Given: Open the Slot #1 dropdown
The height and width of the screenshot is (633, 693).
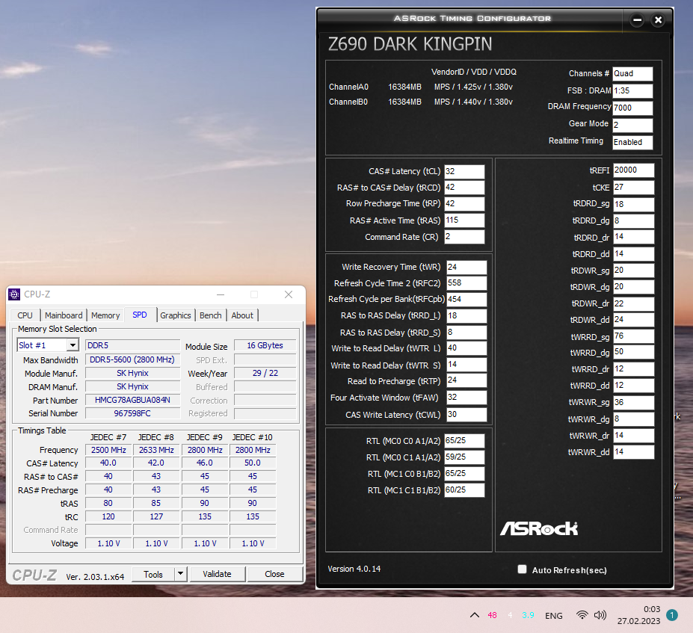Looking at the screenshot, I should (73, 345).
